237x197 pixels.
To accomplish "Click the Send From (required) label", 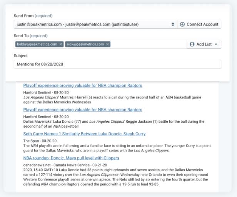I will pos(33,16).
